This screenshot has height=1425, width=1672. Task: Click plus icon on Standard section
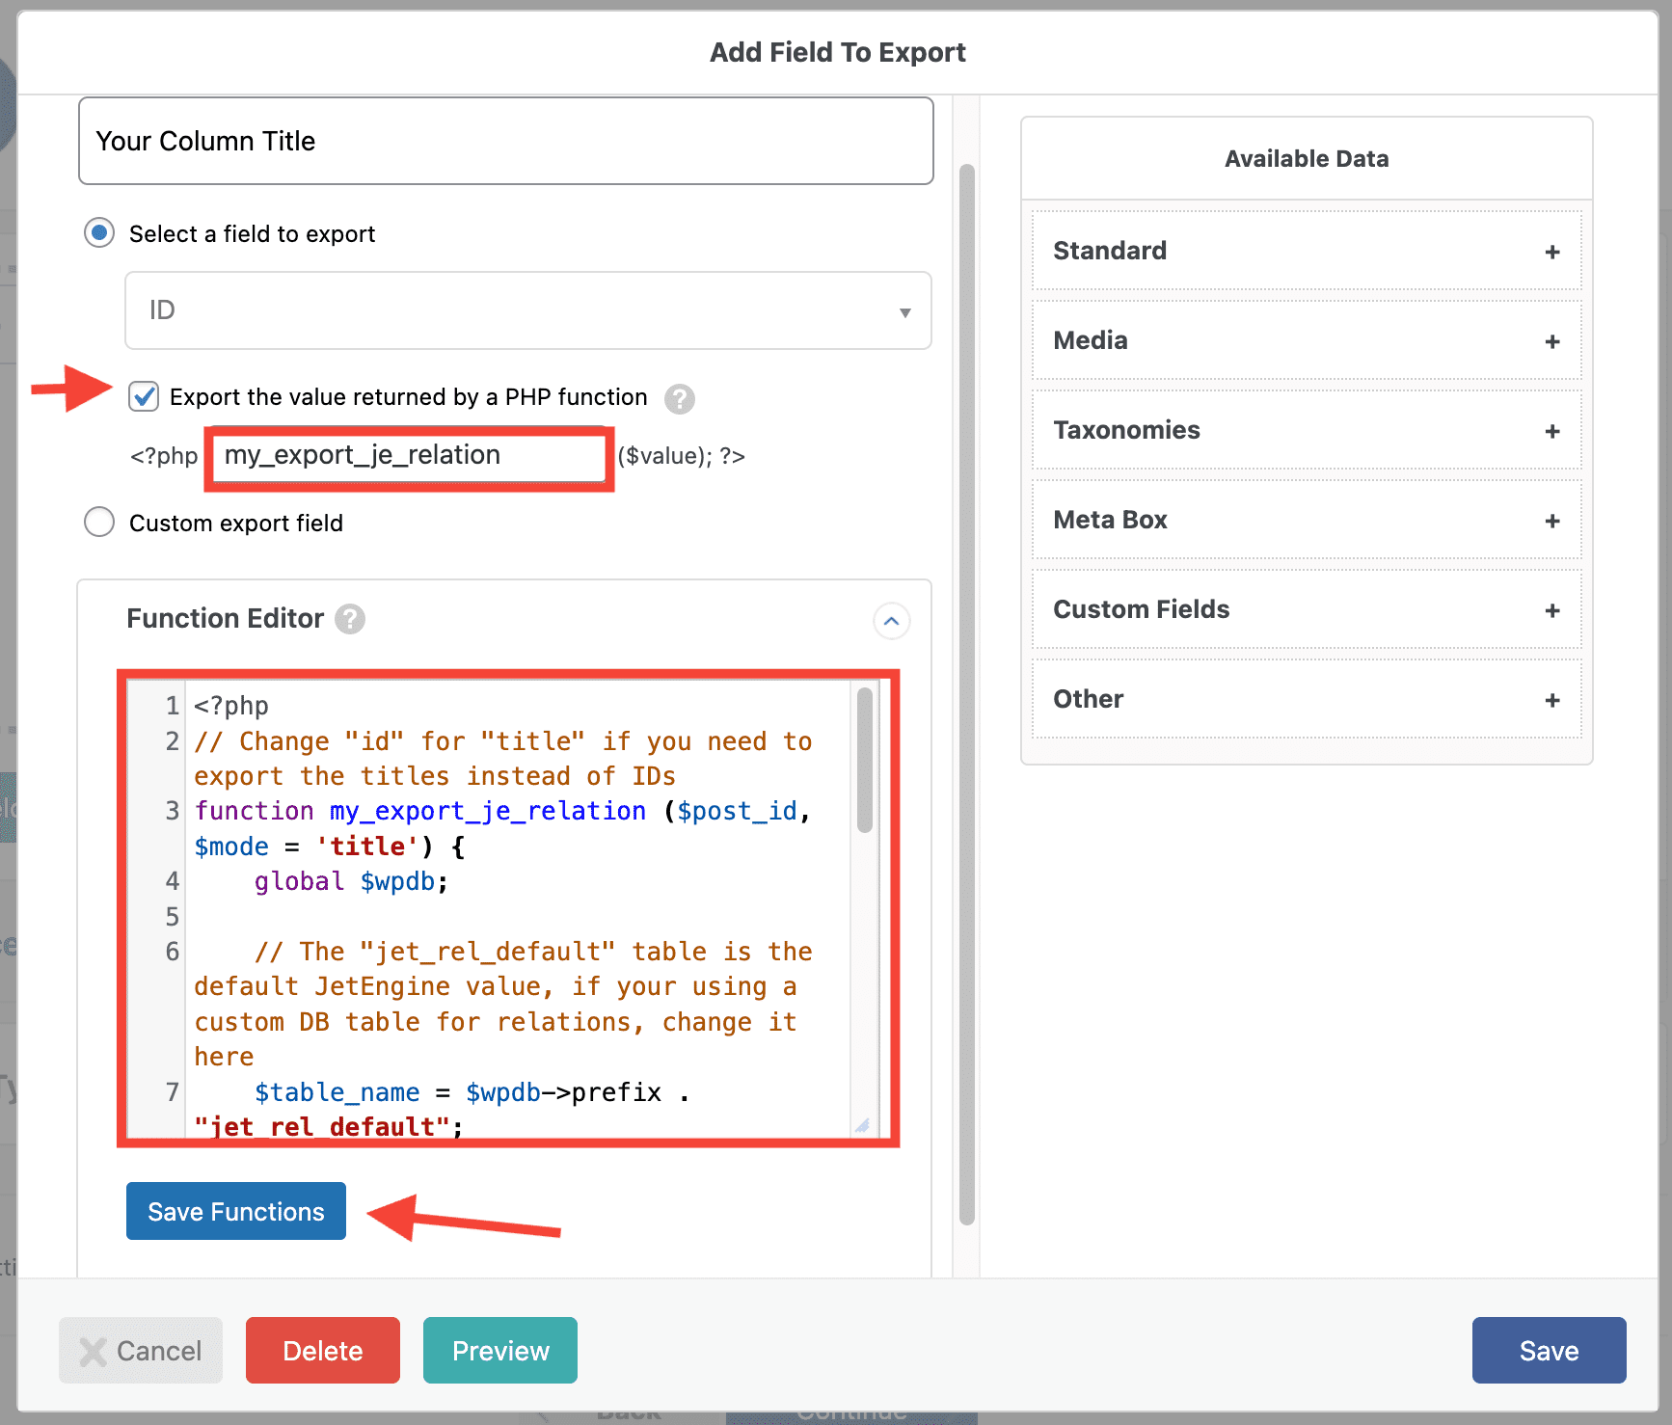pyautogui.click(x=1551, y=252)
